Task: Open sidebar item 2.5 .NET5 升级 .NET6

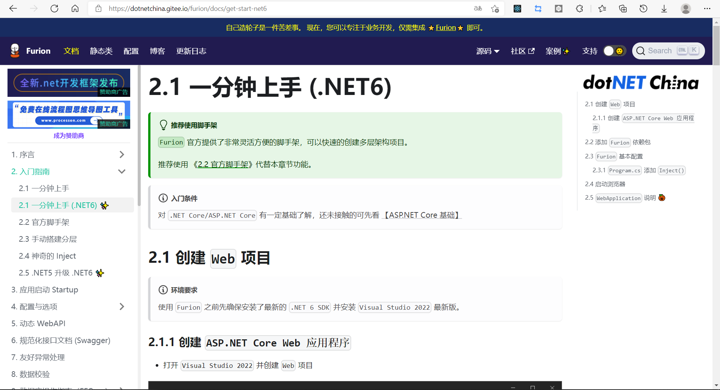Action: [61, 273]
